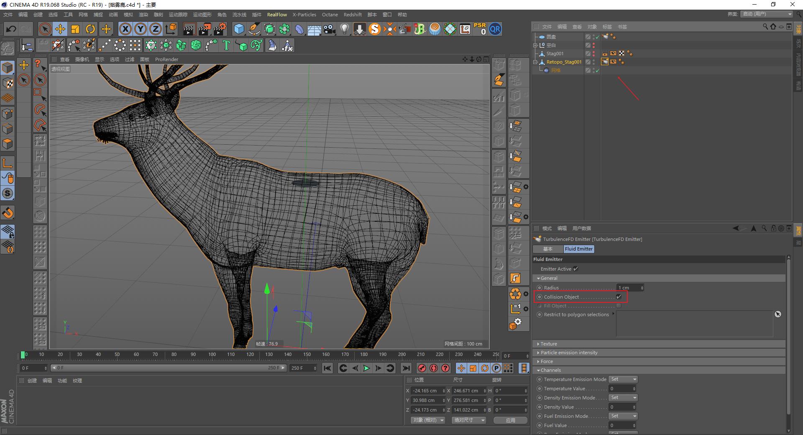The width and height of the screenshot is (803, 435).
Task: Collapse the General section in Fluid Emitter
Action: point(539,278)
